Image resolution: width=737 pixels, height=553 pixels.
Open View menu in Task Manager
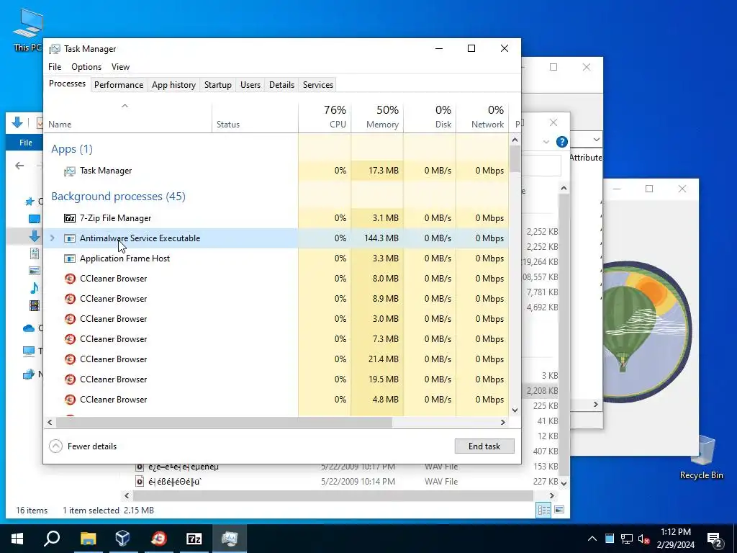120,67
